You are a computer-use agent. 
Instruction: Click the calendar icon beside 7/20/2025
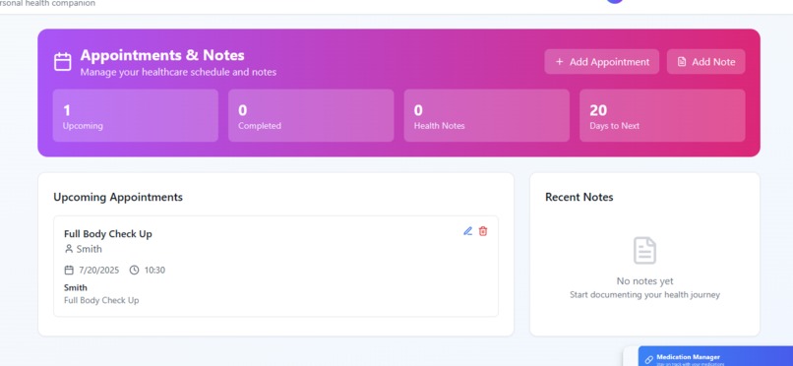click(x=69, y=270)
